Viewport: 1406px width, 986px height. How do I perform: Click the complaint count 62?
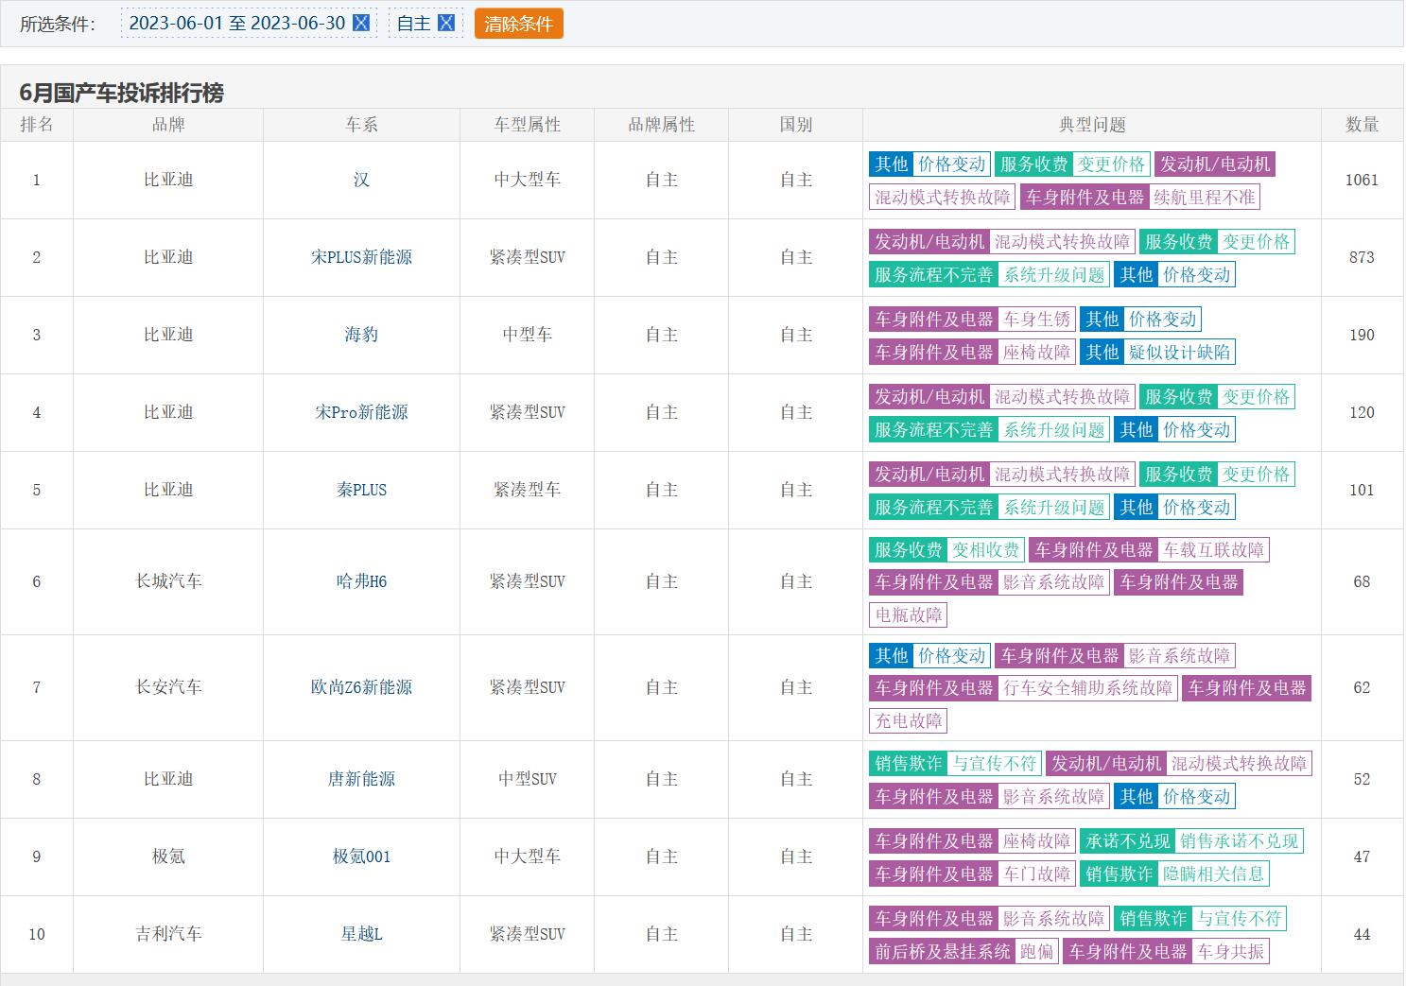[1362, 687]
